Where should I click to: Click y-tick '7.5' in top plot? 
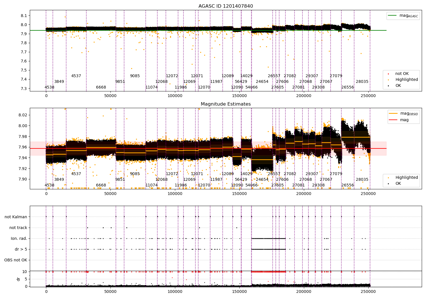pyautogui.click(x=24, y=70)
